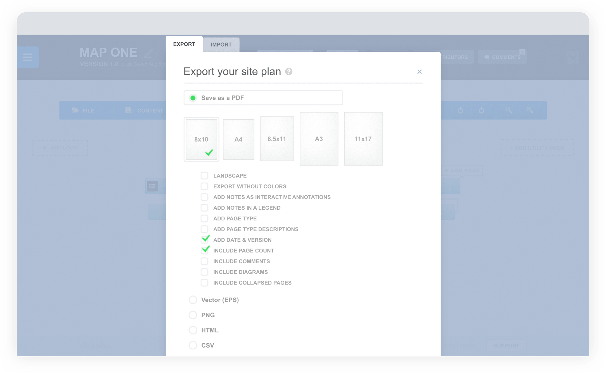606x373 pixels.
Task: Choose the CSV export format
Action: click(x=193, y=345)
